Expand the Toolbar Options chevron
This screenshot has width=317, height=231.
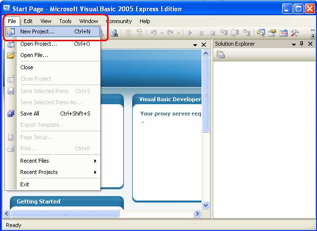[x=313, y=33]
